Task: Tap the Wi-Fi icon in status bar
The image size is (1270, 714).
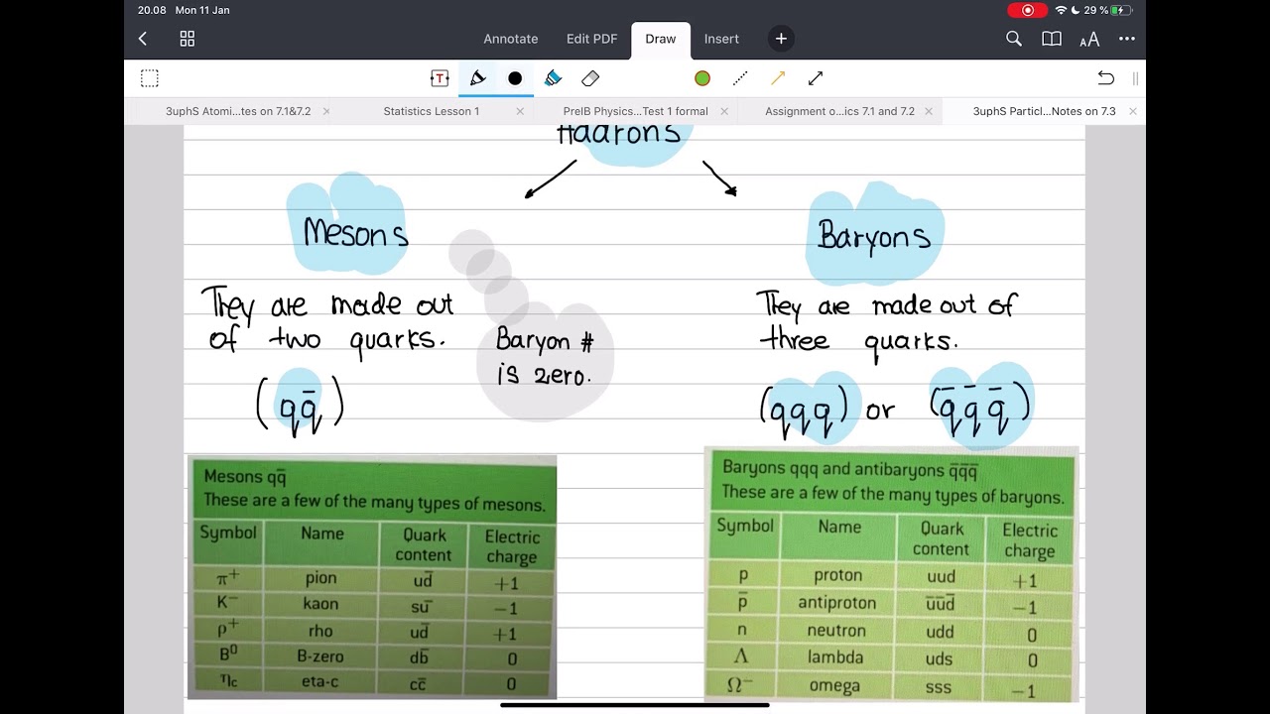Action: (1061, 10)
